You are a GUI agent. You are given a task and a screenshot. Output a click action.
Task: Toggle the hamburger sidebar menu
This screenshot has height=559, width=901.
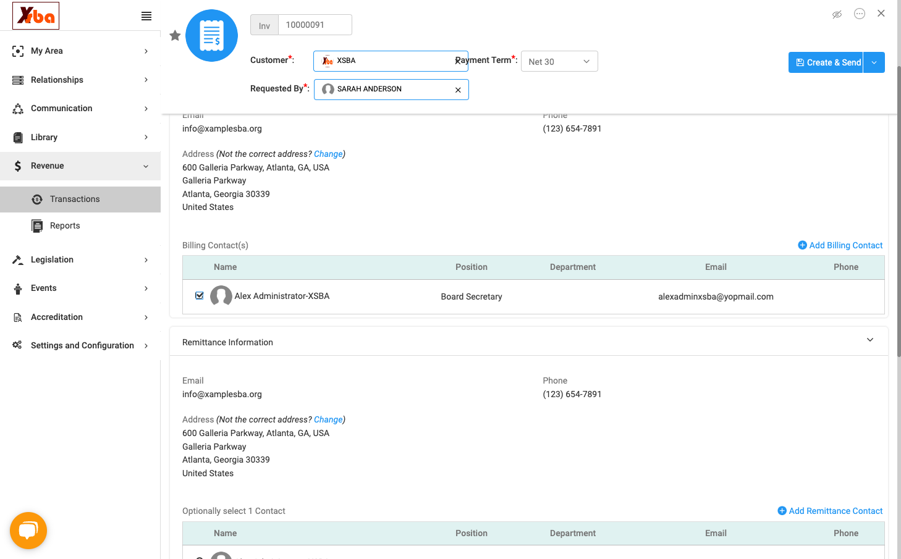[146, 16]
